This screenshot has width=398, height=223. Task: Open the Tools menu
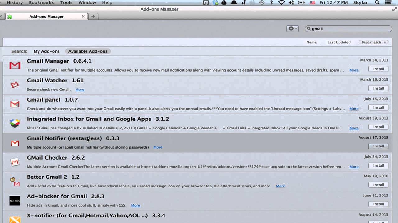click(x=66, y=2)
